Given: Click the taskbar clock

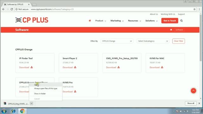Looking at the screenshot, I should [x=195, y=111].
